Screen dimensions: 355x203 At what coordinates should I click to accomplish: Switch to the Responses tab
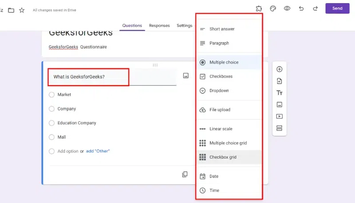tap(159, 26)
